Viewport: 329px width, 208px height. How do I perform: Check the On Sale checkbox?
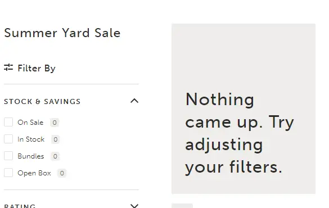tap(8, 122)
